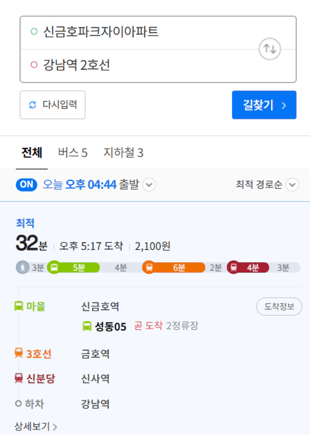
Task: Switch to the 버스 5 tab
Action: tap(73, 153)
